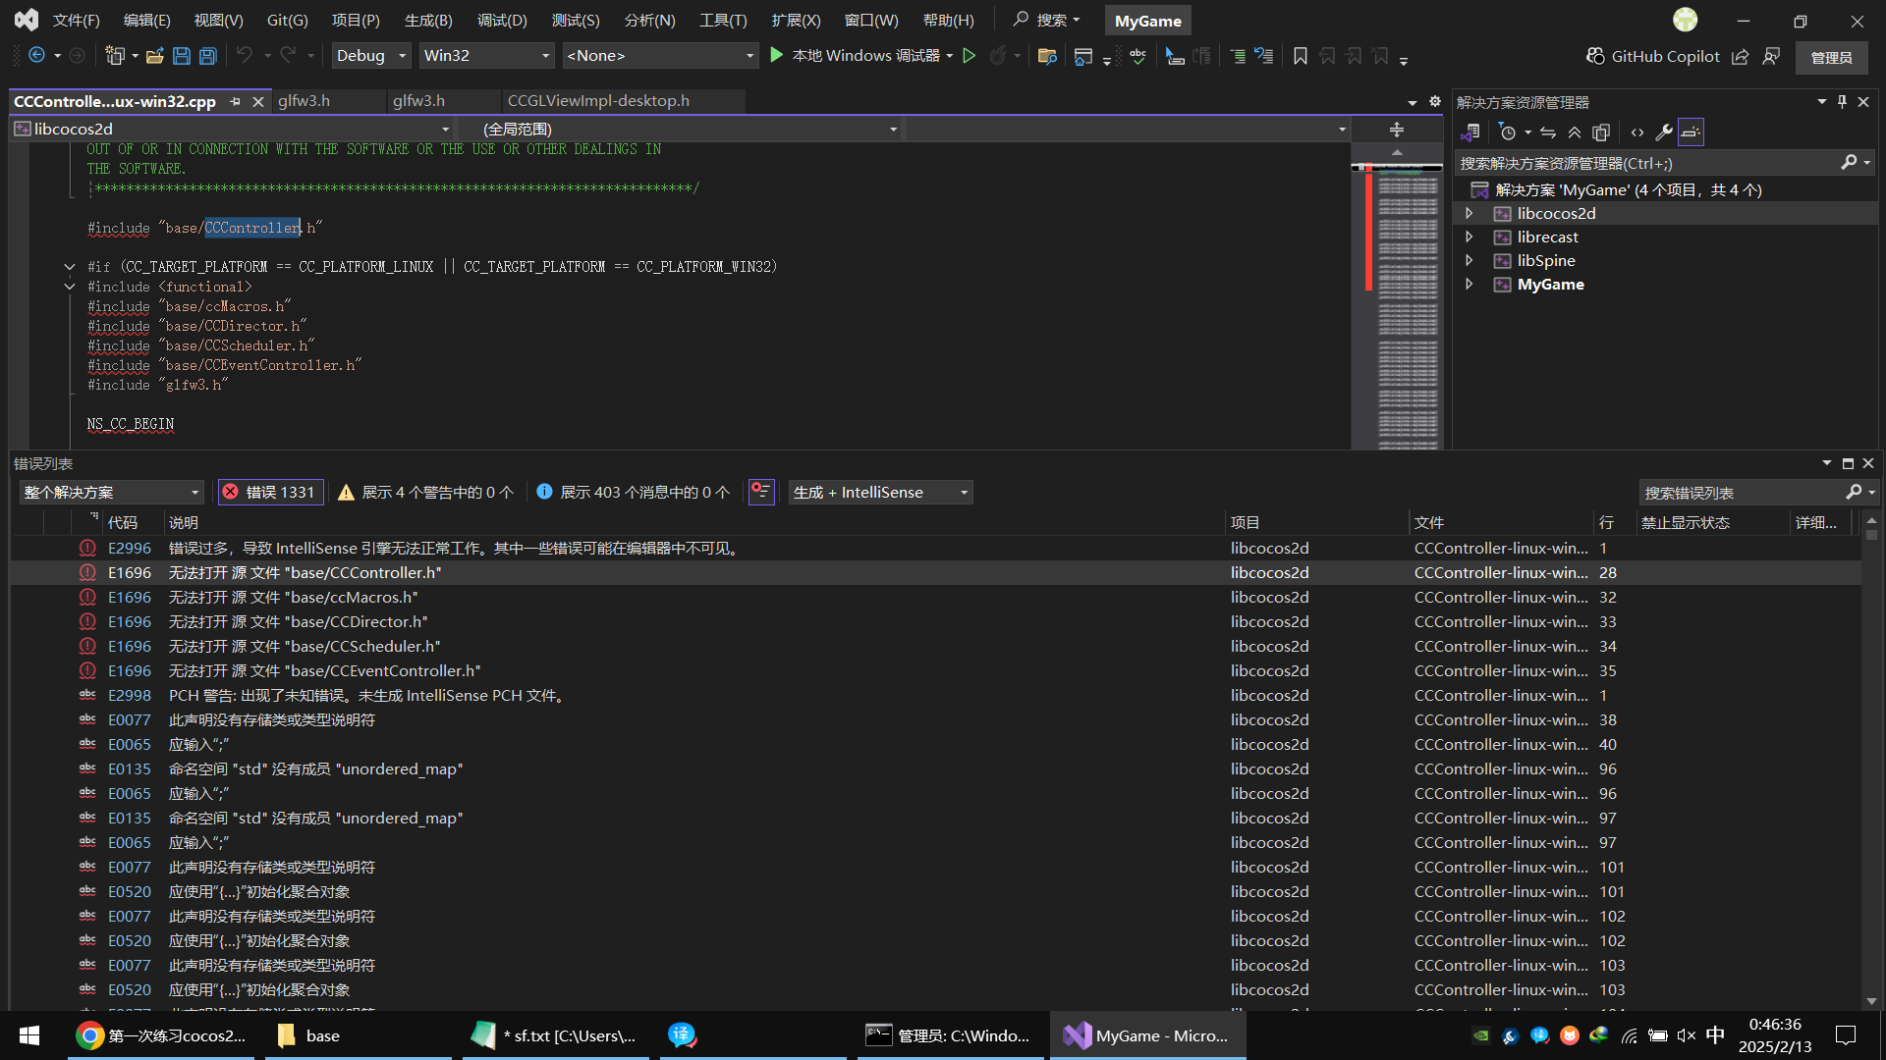Click the error list vertical scrollbar
The width and height of the screenshot is (1886, 1060).
[x=1871, y=766]
